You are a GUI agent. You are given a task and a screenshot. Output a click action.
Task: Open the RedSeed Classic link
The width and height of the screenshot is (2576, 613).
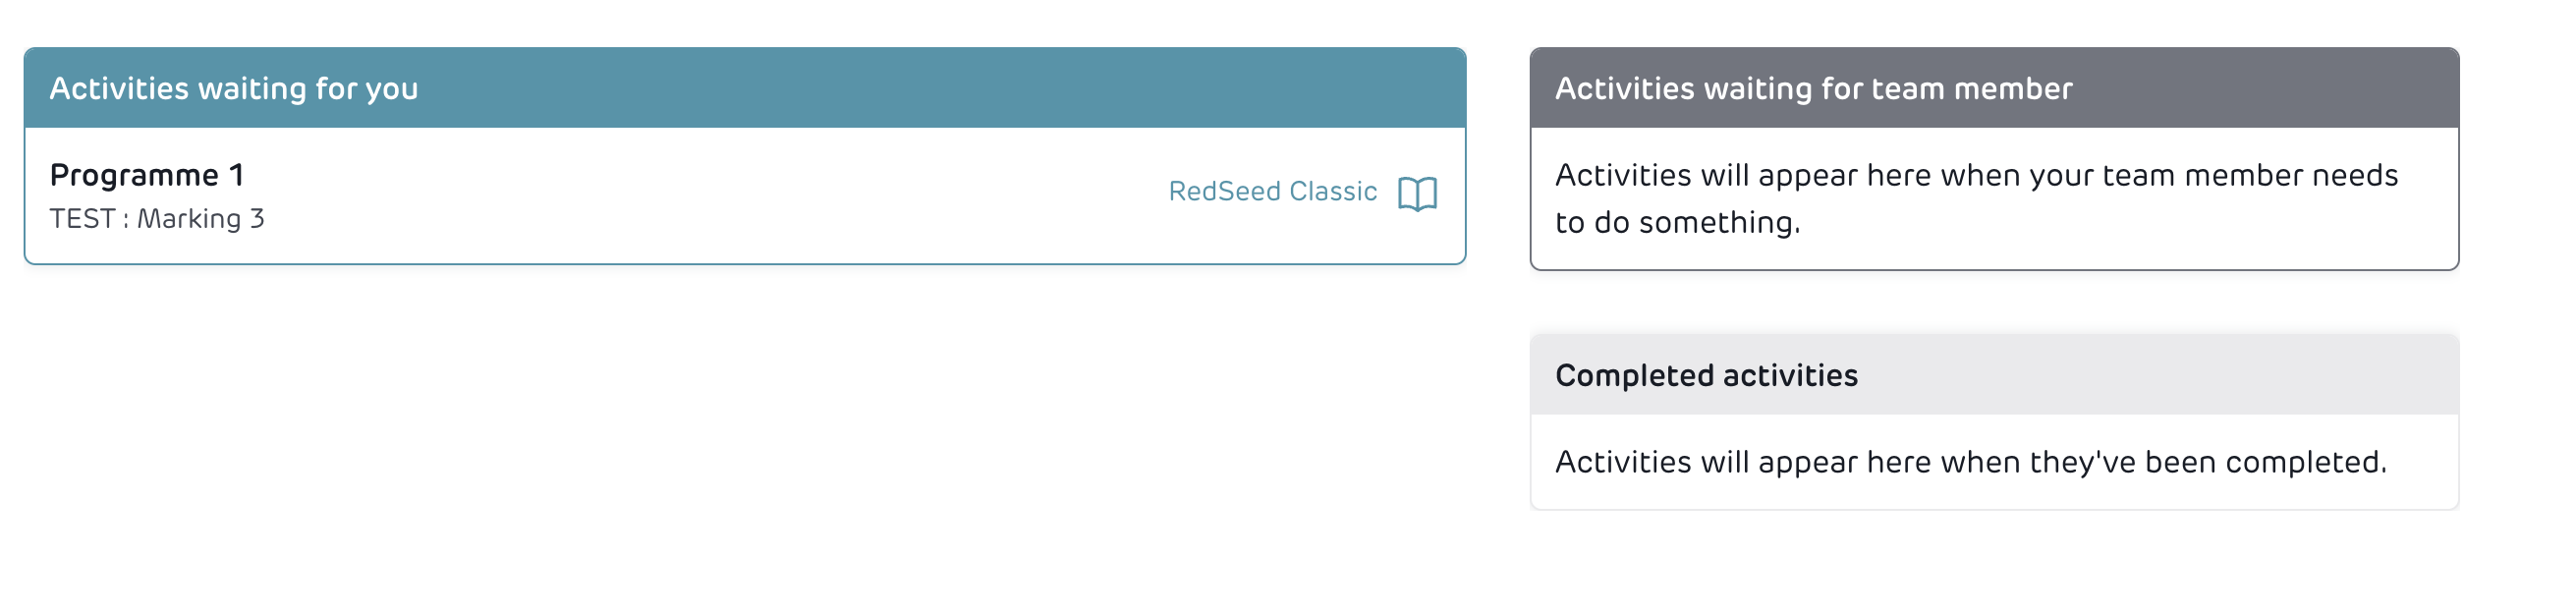coord(1272,191)
